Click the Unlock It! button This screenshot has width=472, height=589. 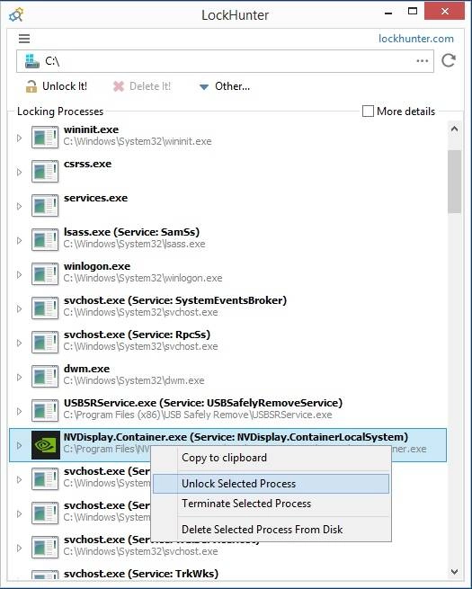57,86
